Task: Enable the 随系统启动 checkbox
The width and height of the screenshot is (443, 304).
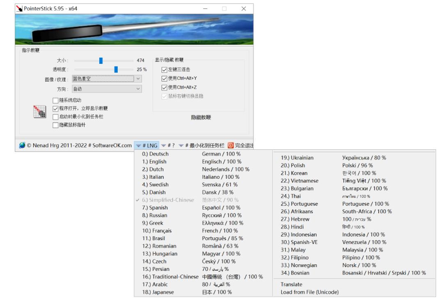Action: point(55,100)
